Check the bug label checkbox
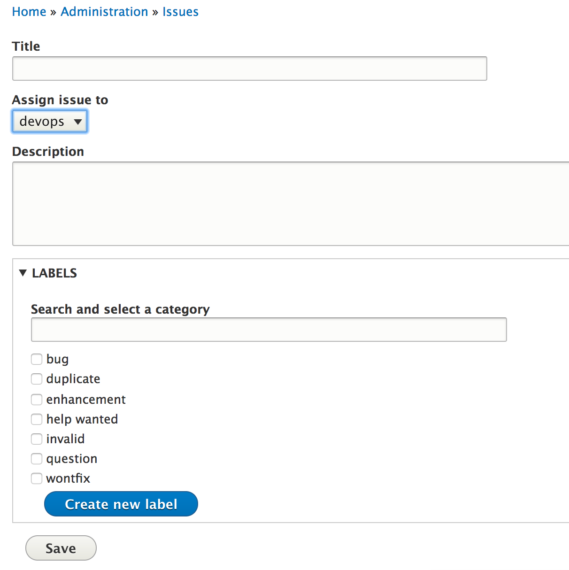Viewport: 569px width, 570px height. coord(37,359)
